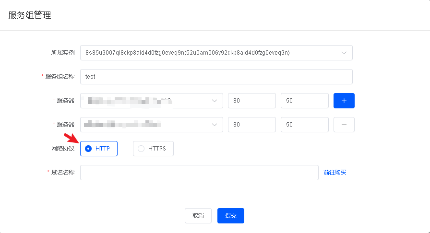
Task: Open the 前往购买 purchase link
Action: (x=335, y=173)
